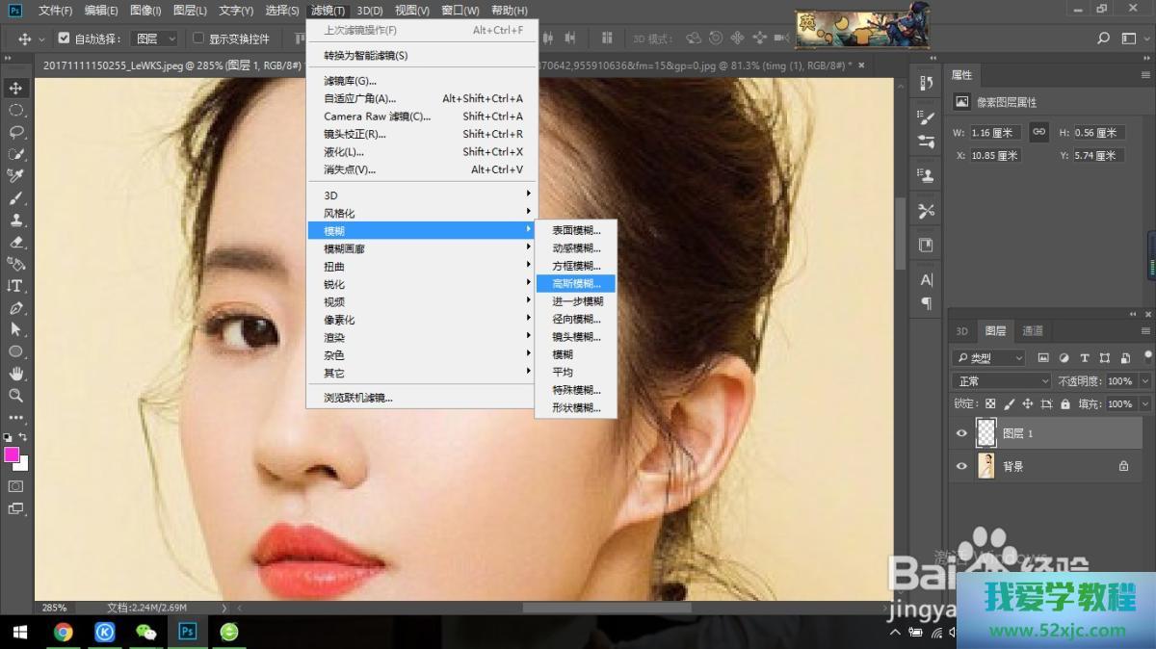Click the magenta foreground color swatch
This screenshot has height=649, width=1156.
click(x=13, y=454)
